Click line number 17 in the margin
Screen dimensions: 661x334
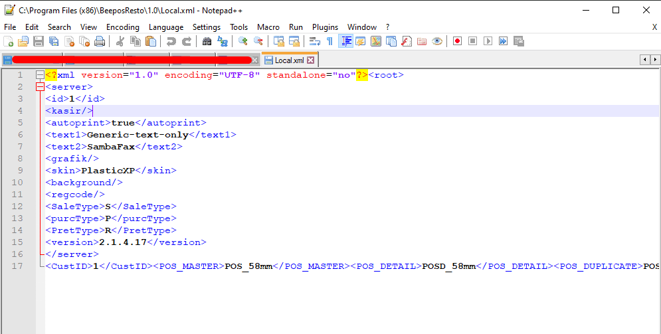(17, 266)
